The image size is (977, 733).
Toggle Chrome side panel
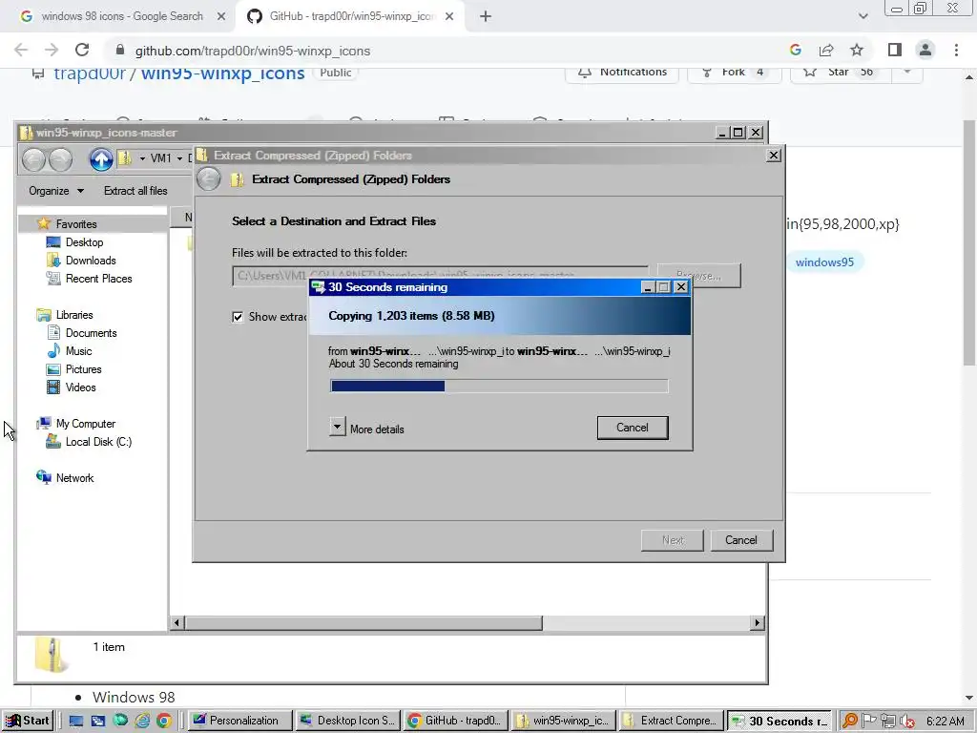click(895, 50)
